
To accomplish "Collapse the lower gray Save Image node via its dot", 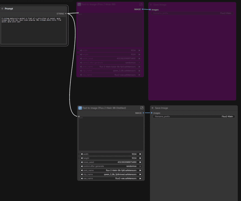I will [x=153, y=108].
